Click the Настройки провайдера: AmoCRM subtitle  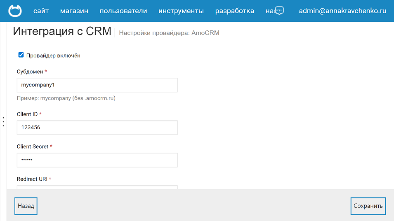169,33
